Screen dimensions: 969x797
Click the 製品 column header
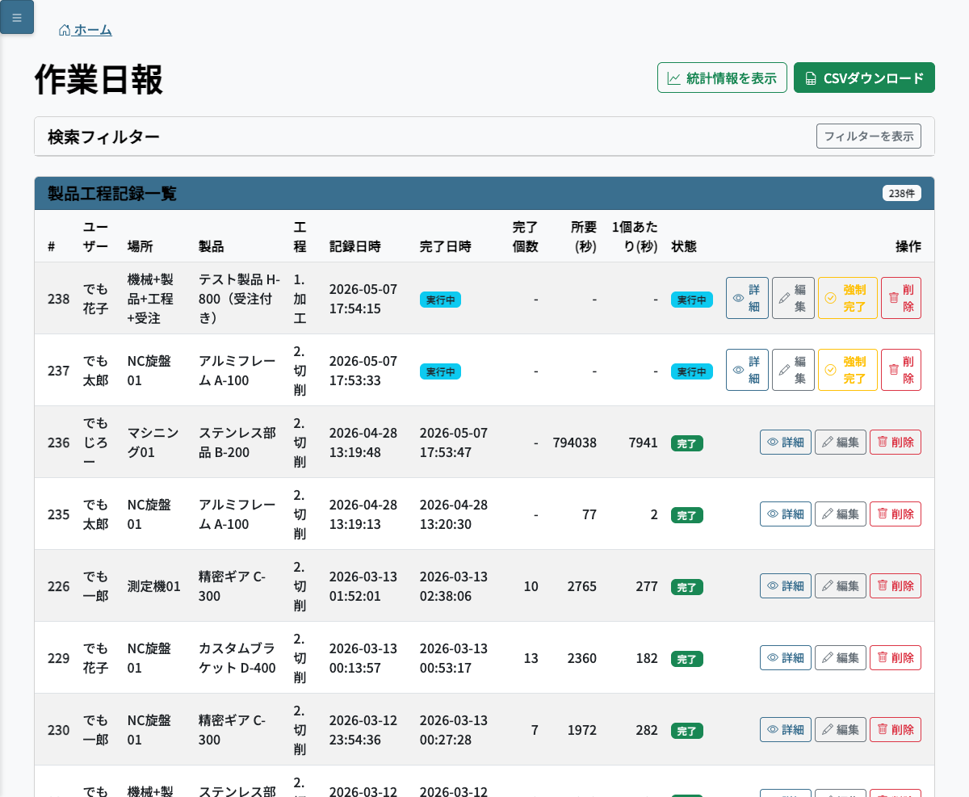tap(212, 246)
